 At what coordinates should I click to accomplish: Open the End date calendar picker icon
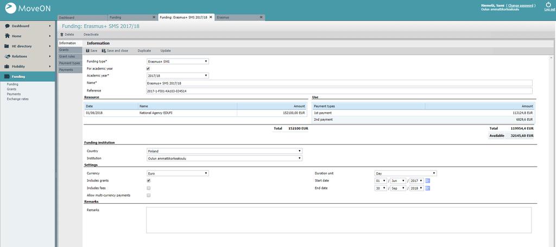coord(428,188)
